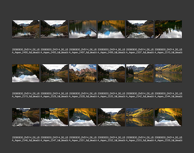Click filename text Aspen_2547_full_bleed
194x153 pixels.
tap(54, 139)
